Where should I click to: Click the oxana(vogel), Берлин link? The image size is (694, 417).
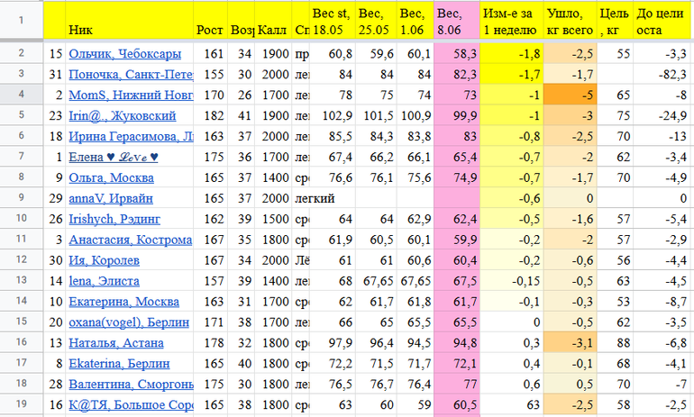[x=124, y=322]
